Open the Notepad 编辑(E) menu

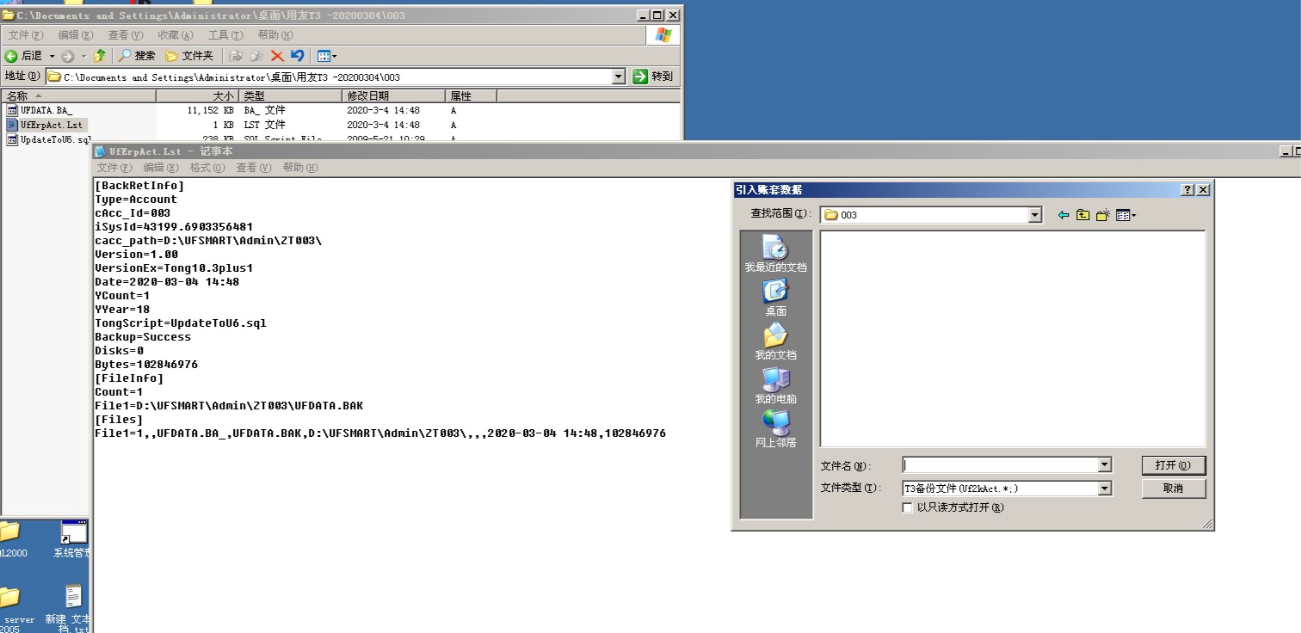tap(161, 168)
